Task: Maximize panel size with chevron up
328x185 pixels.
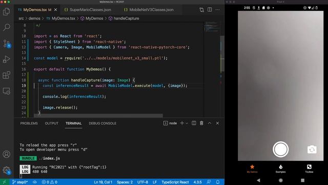Action: tap(210, 123)
